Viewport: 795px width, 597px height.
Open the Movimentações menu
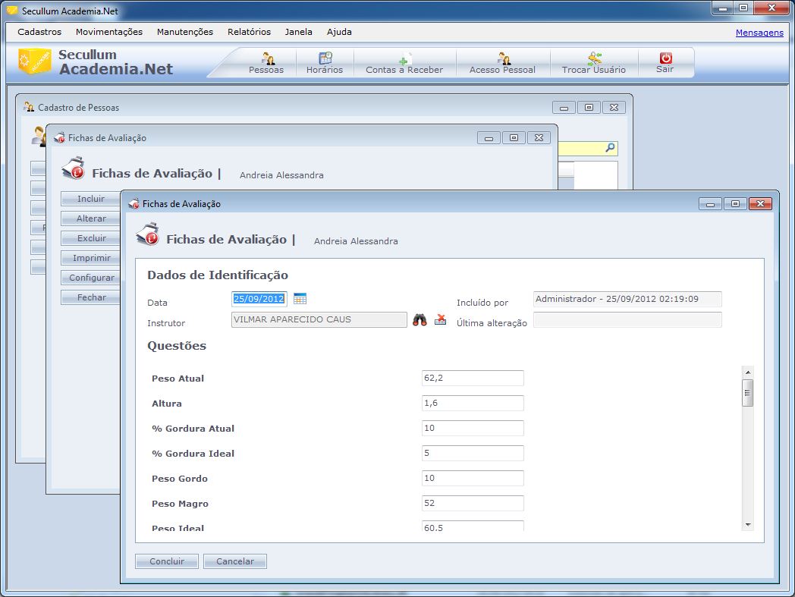tap(109, 32)
